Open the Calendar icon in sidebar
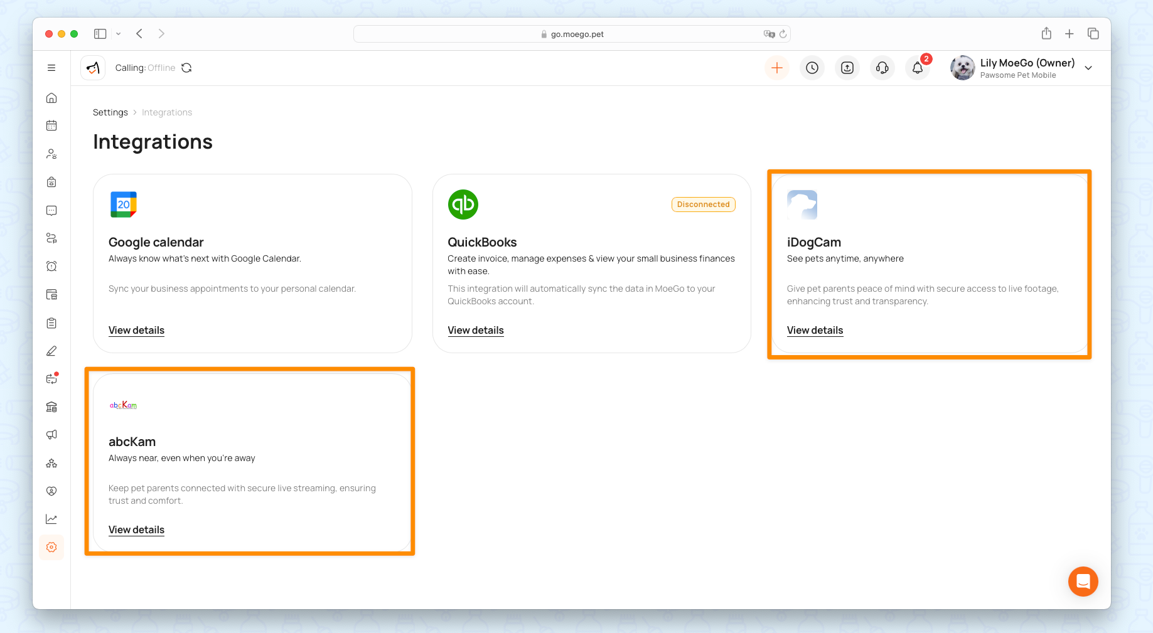The image size is (1153, 633). [x=51, y=125]
